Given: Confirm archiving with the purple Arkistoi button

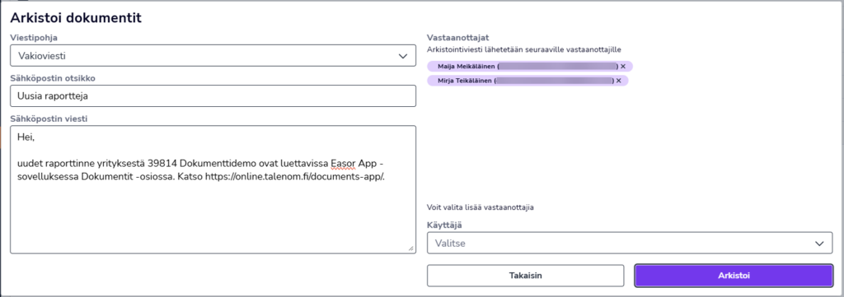Looking at the screenshot, I should [x=734, y=276].
